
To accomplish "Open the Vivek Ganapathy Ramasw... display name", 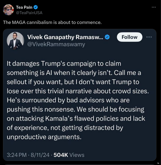I will (65, 37).
